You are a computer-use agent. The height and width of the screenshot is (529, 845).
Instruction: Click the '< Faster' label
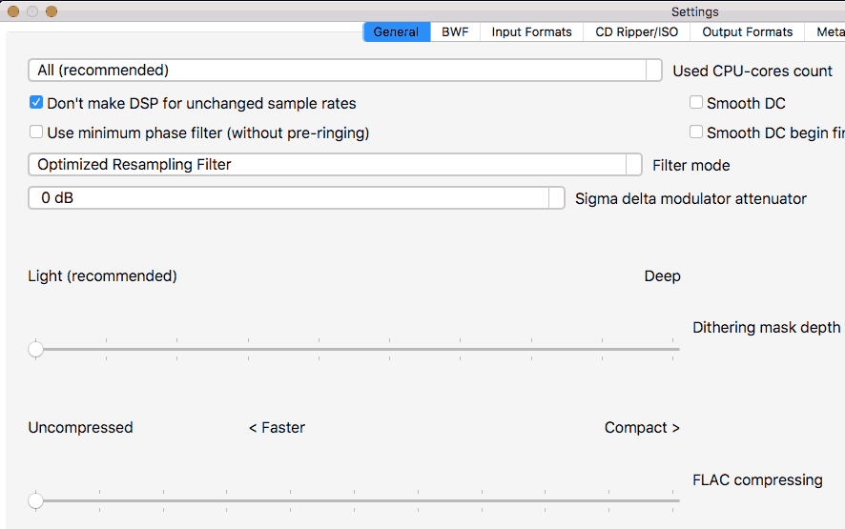277,427
